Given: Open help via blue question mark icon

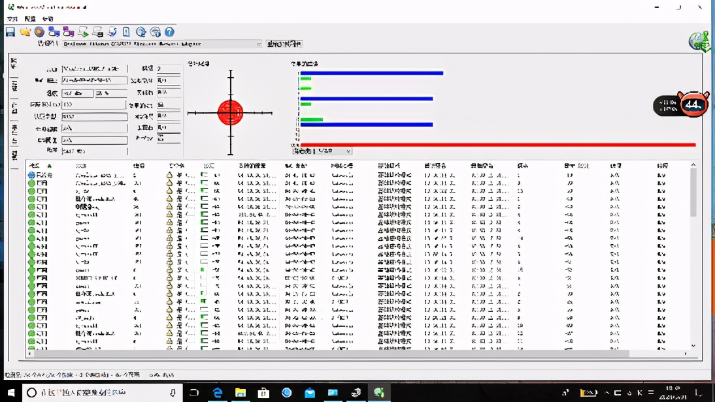Looking at the screenshot, I should (169, 32).
